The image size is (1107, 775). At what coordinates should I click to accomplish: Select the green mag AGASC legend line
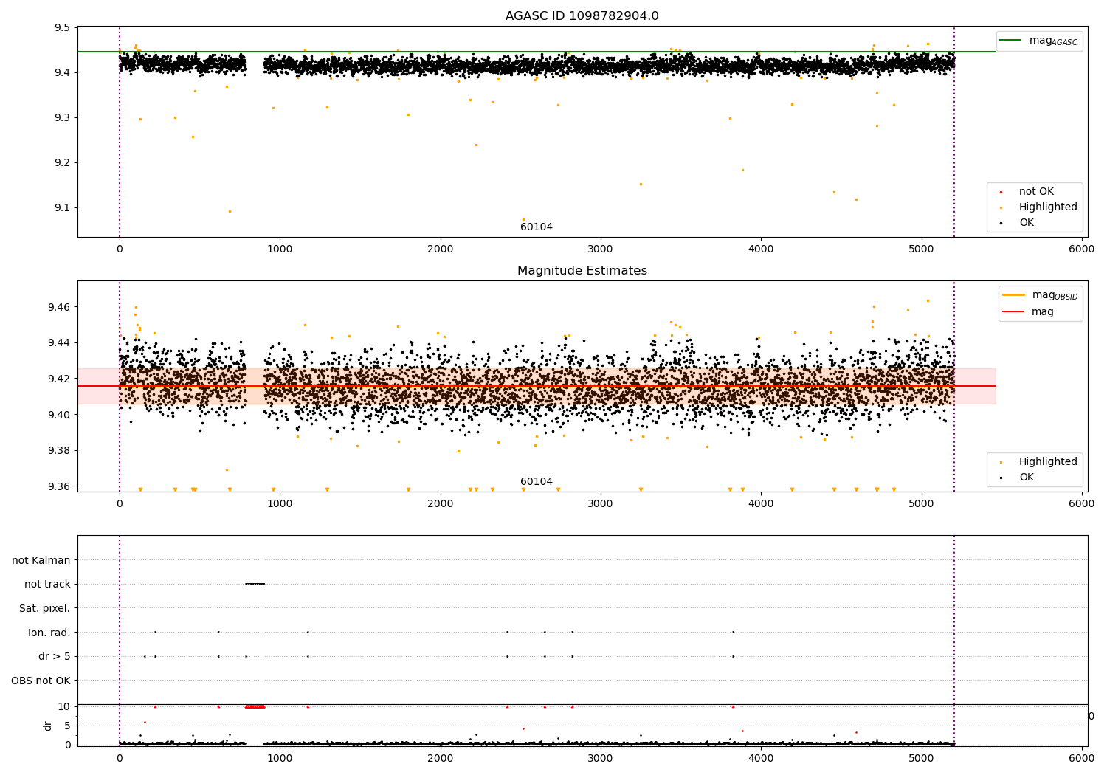(x=1011, y=41)
